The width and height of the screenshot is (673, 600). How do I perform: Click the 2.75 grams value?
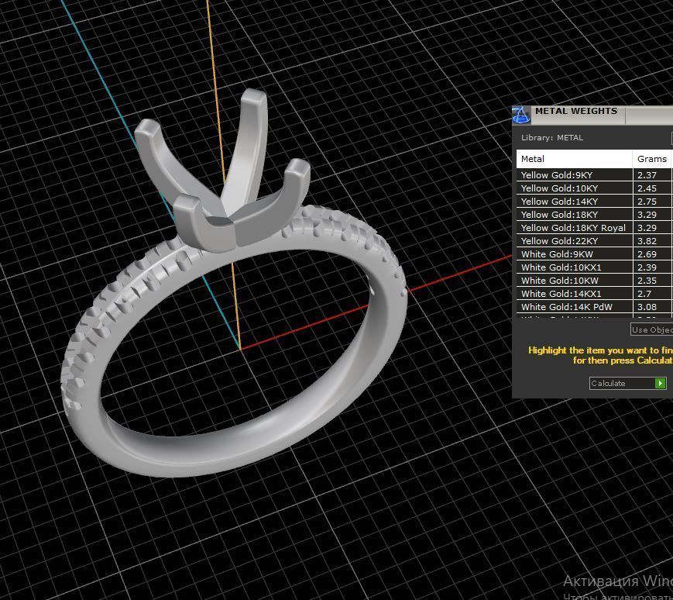[x=647, y=202]
